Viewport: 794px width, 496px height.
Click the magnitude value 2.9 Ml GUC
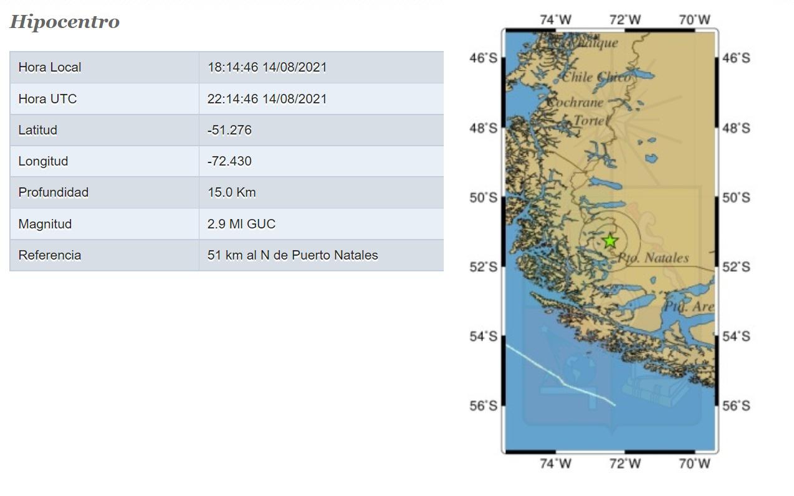[241, 224]
